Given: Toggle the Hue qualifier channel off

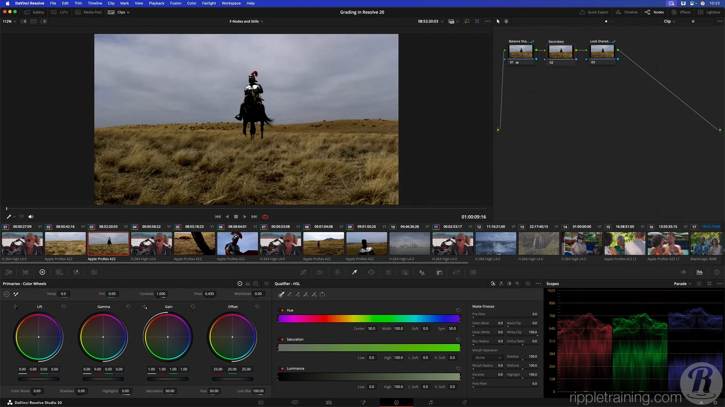Looking at the screenshot, I should [282, 310].
